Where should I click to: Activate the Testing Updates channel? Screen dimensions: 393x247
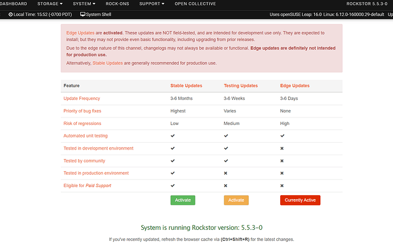coord(236,200)
